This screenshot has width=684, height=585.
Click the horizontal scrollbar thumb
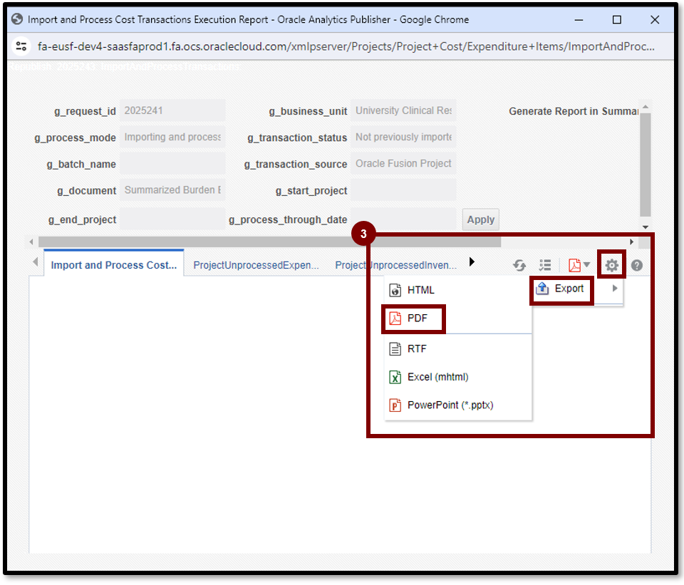pos(269,242)
